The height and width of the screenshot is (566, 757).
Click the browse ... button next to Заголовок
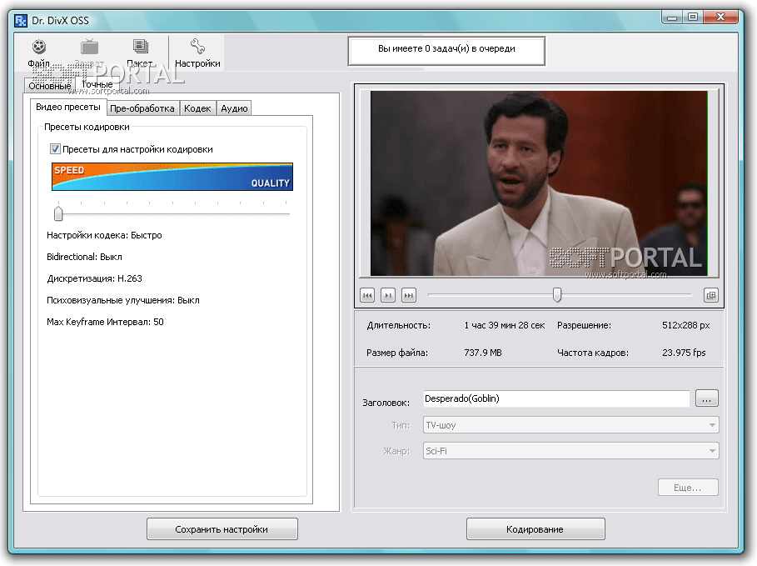click(707, 398)
